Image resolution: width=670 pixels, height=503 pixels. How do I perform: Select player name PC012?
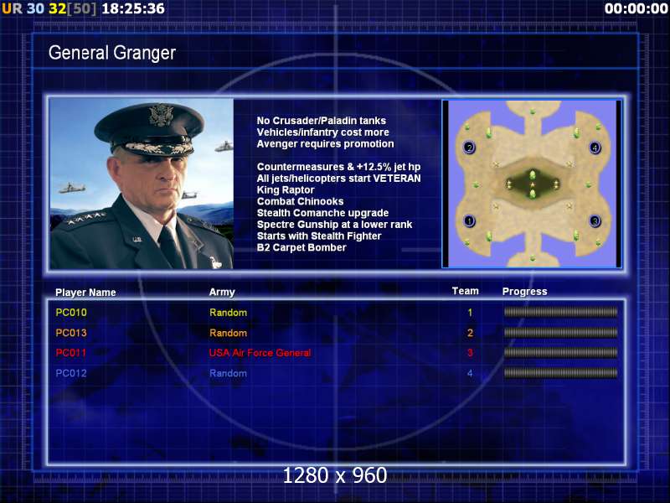[71, 373]
